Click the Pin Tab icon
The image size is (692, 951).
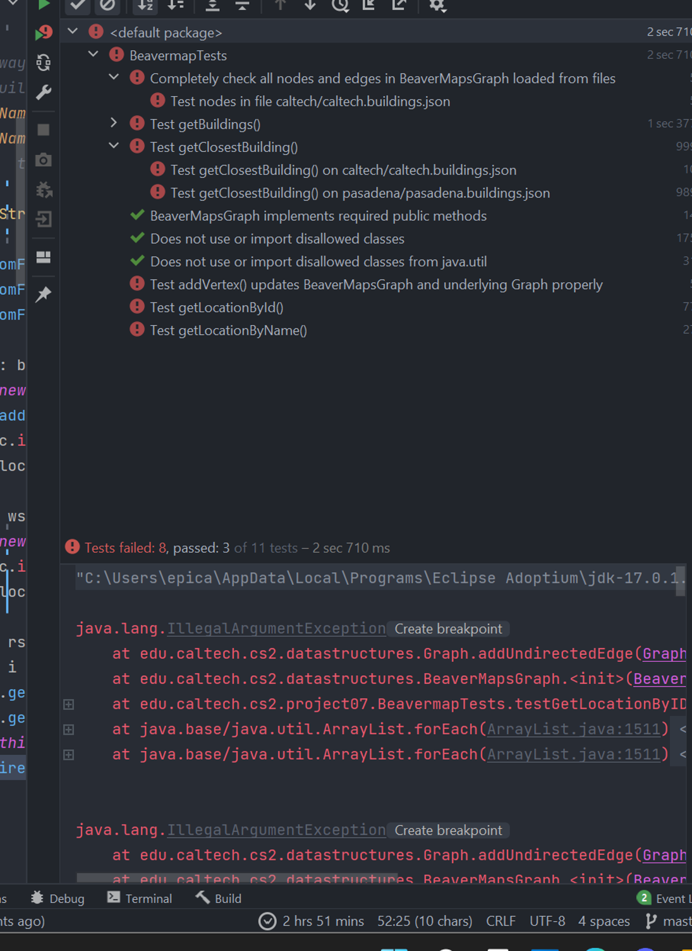click(43, 294)
